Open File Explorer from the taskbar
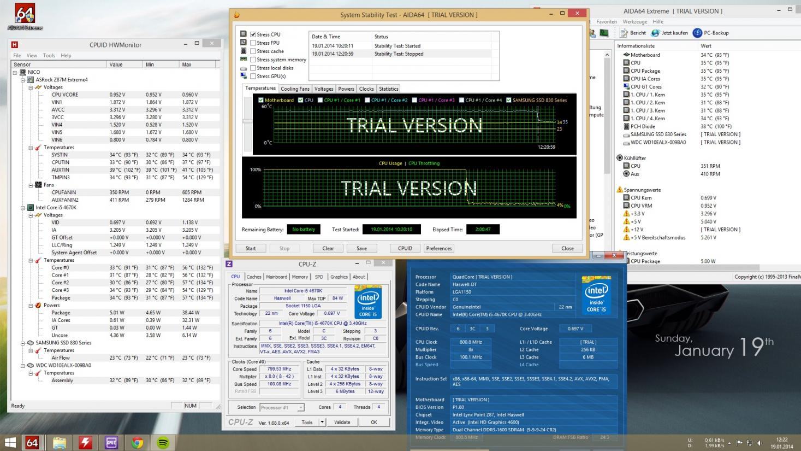This screenshot has width=801, height=451. pyautogui.click(x=59, y=442)
